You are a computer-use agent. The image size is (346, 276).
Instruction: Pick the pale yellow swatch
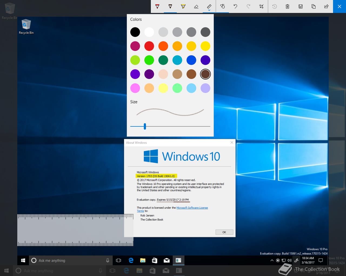click(x=163, y=88)
